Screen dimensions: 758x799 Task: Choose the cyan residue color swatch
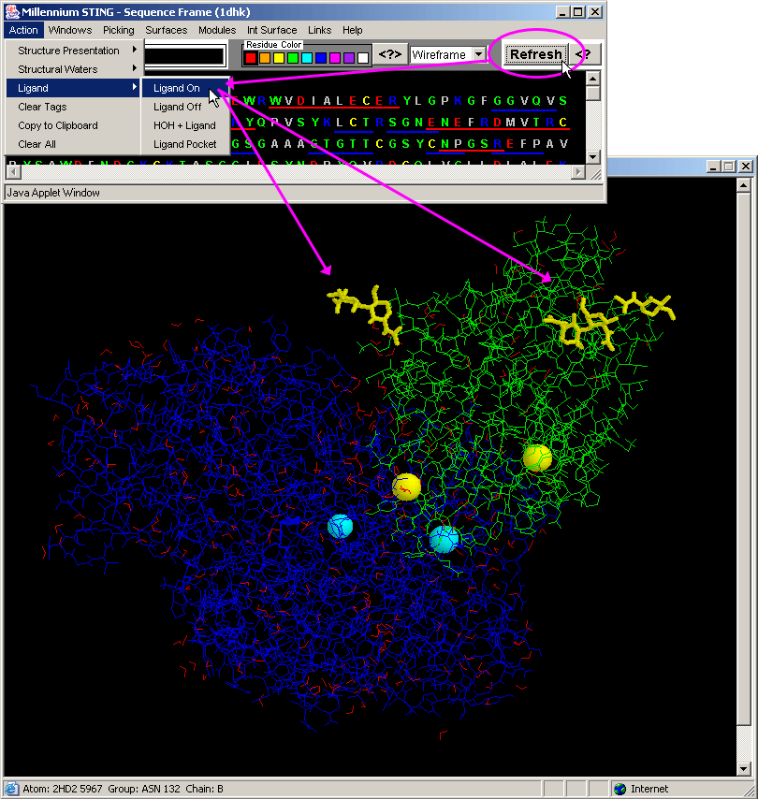tap(307, 59)
